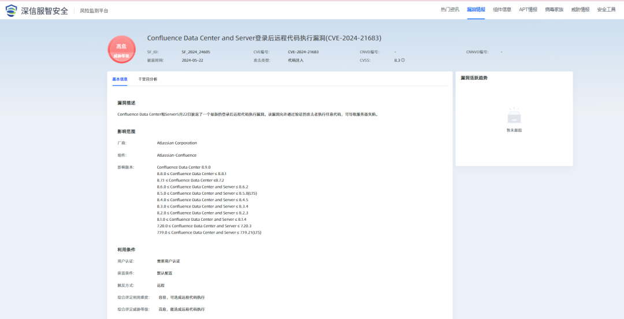This screenshot has height=319, width=624.
Task: Click the SF_2024_24605 ID value
Action: click(196, 52)
